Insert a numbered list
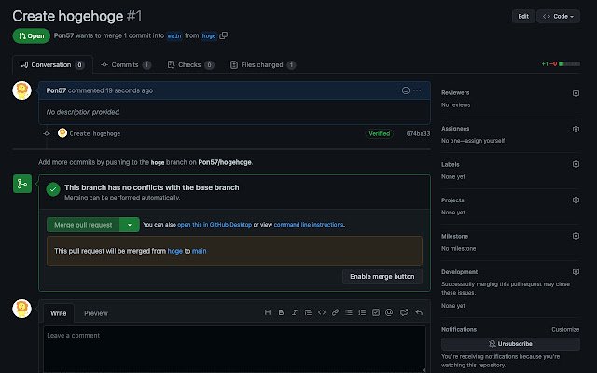The image size is (597, 373). tap(362, 312)
